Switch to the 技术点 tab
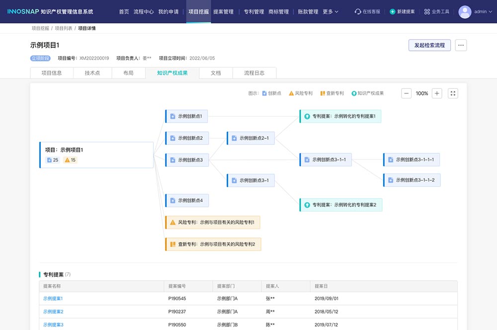The width and height of the screenshot is (497, 330). click(92, 73)
